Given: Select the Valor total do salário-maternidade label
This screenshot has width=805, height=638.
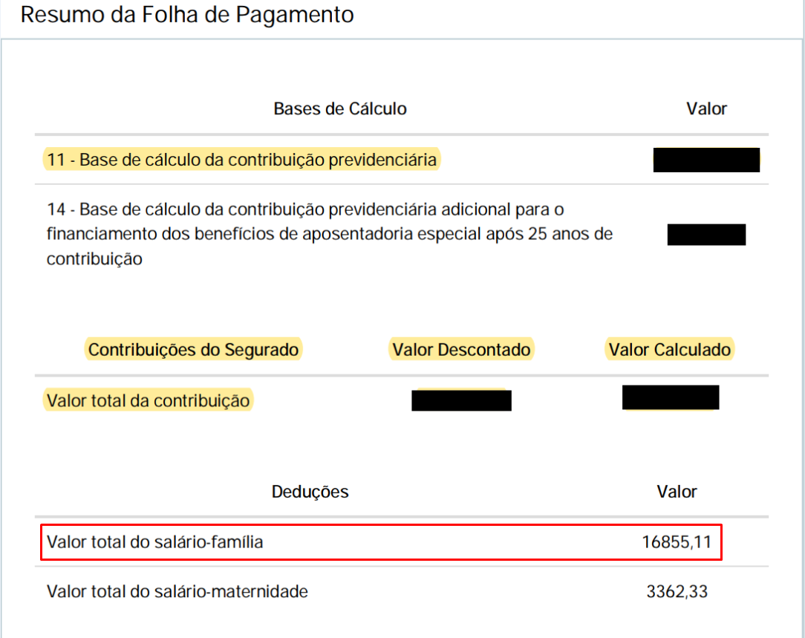Looking at the screenshot, I should [x=177, y=592].
